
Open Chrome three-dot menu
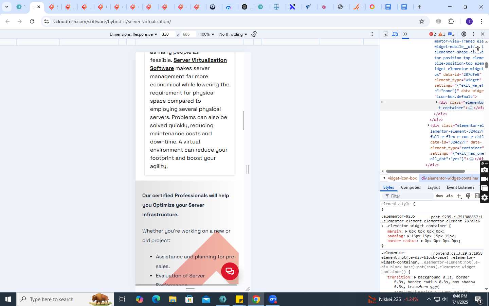point(482,21)
